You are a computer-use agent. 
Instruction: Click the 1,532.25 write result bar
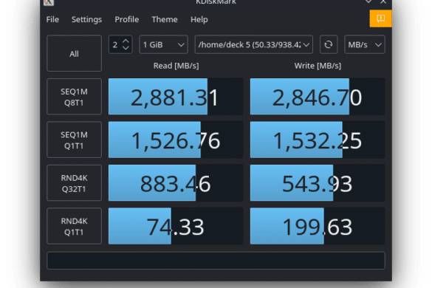pos(318,140)
